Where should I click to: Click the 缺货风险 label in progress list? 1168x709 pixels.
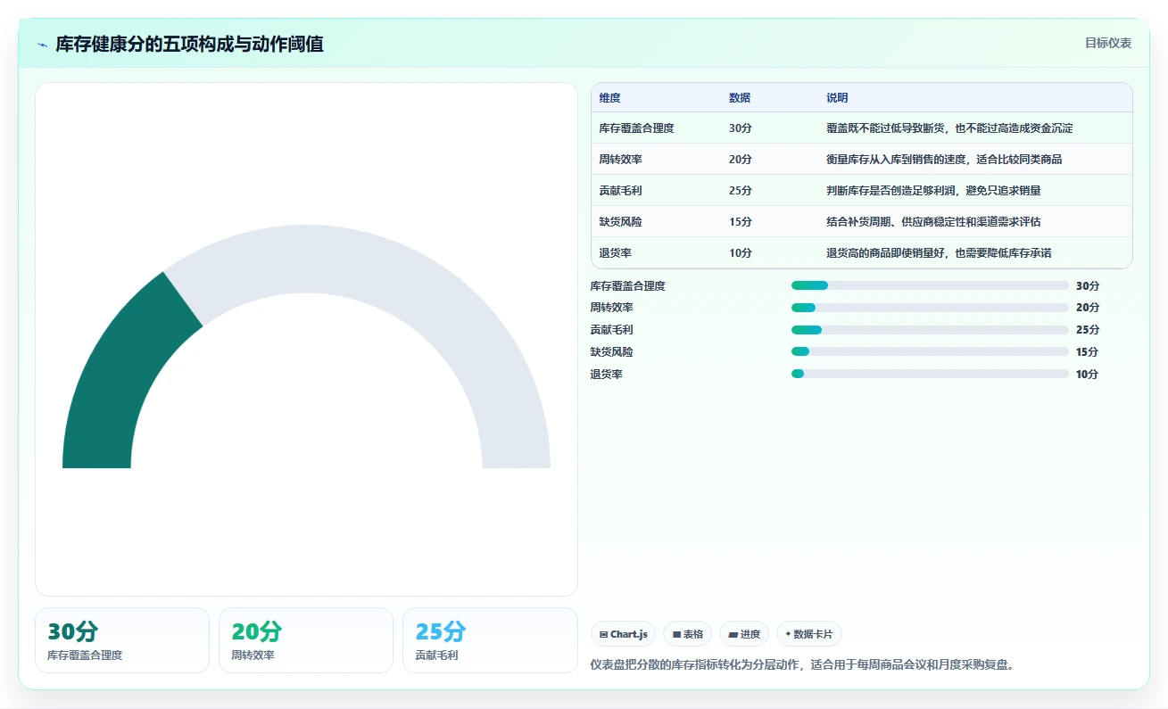[611, 352]
